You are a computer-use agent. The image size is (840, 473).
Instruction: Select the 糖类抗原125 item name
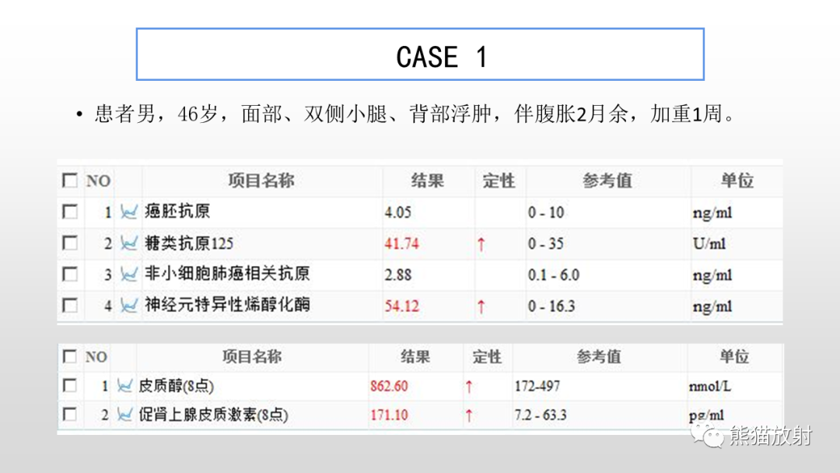click(x=189, y=244)
